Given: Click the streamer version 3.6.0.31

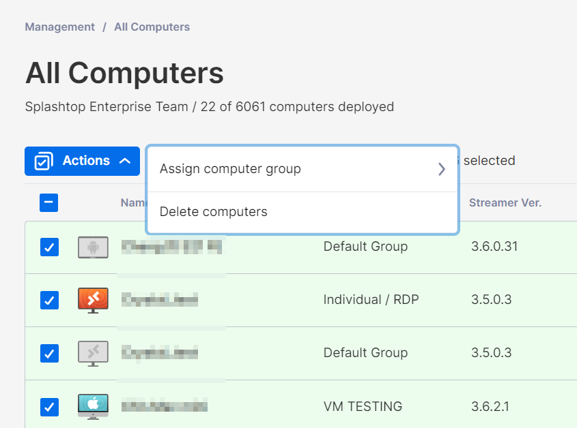Looking at the screenshot, I should click(494, 246).
